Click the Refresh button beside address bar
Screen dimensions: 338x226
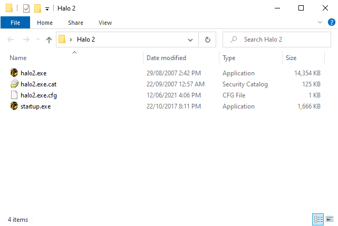click(207, 40)
